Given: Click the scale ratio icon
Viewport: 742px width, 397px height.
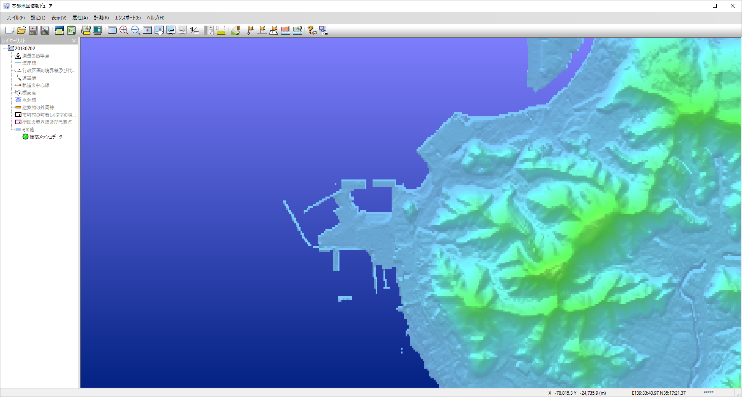Looking at the screenshot, I should pos(195,30).
